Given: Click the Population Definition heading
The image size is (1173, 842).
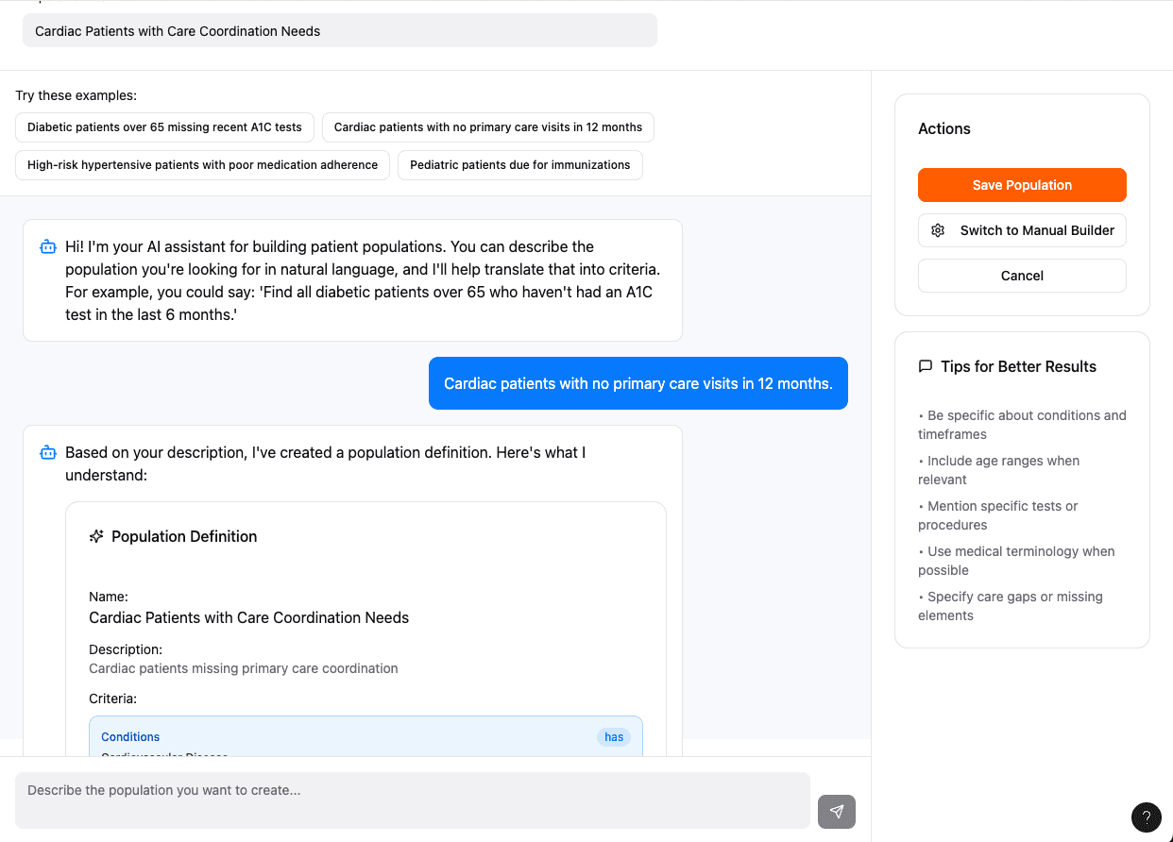Looking at the screenshot, I should coord(184,536).
